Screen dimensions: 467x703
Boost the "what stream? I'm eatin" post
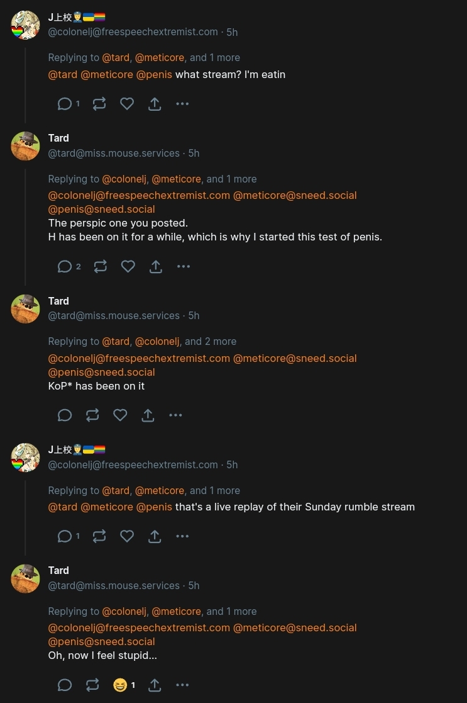click(99, 104)
